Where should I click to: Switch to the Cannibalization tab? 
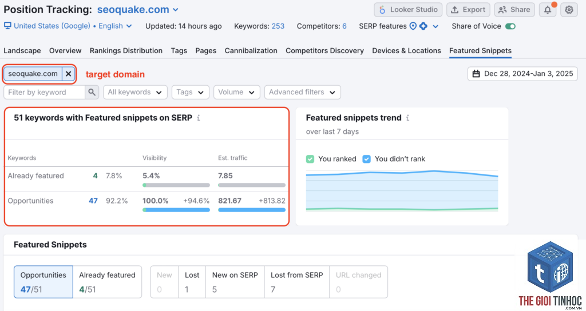click(251, 51)
